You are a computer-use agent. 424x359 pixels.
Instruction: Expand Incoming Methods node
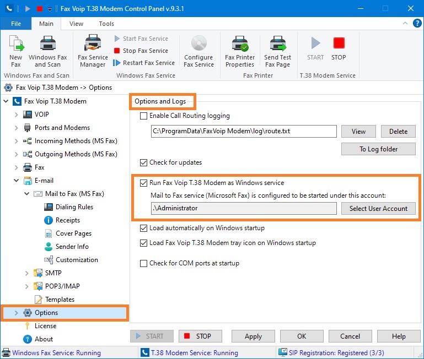16,141
